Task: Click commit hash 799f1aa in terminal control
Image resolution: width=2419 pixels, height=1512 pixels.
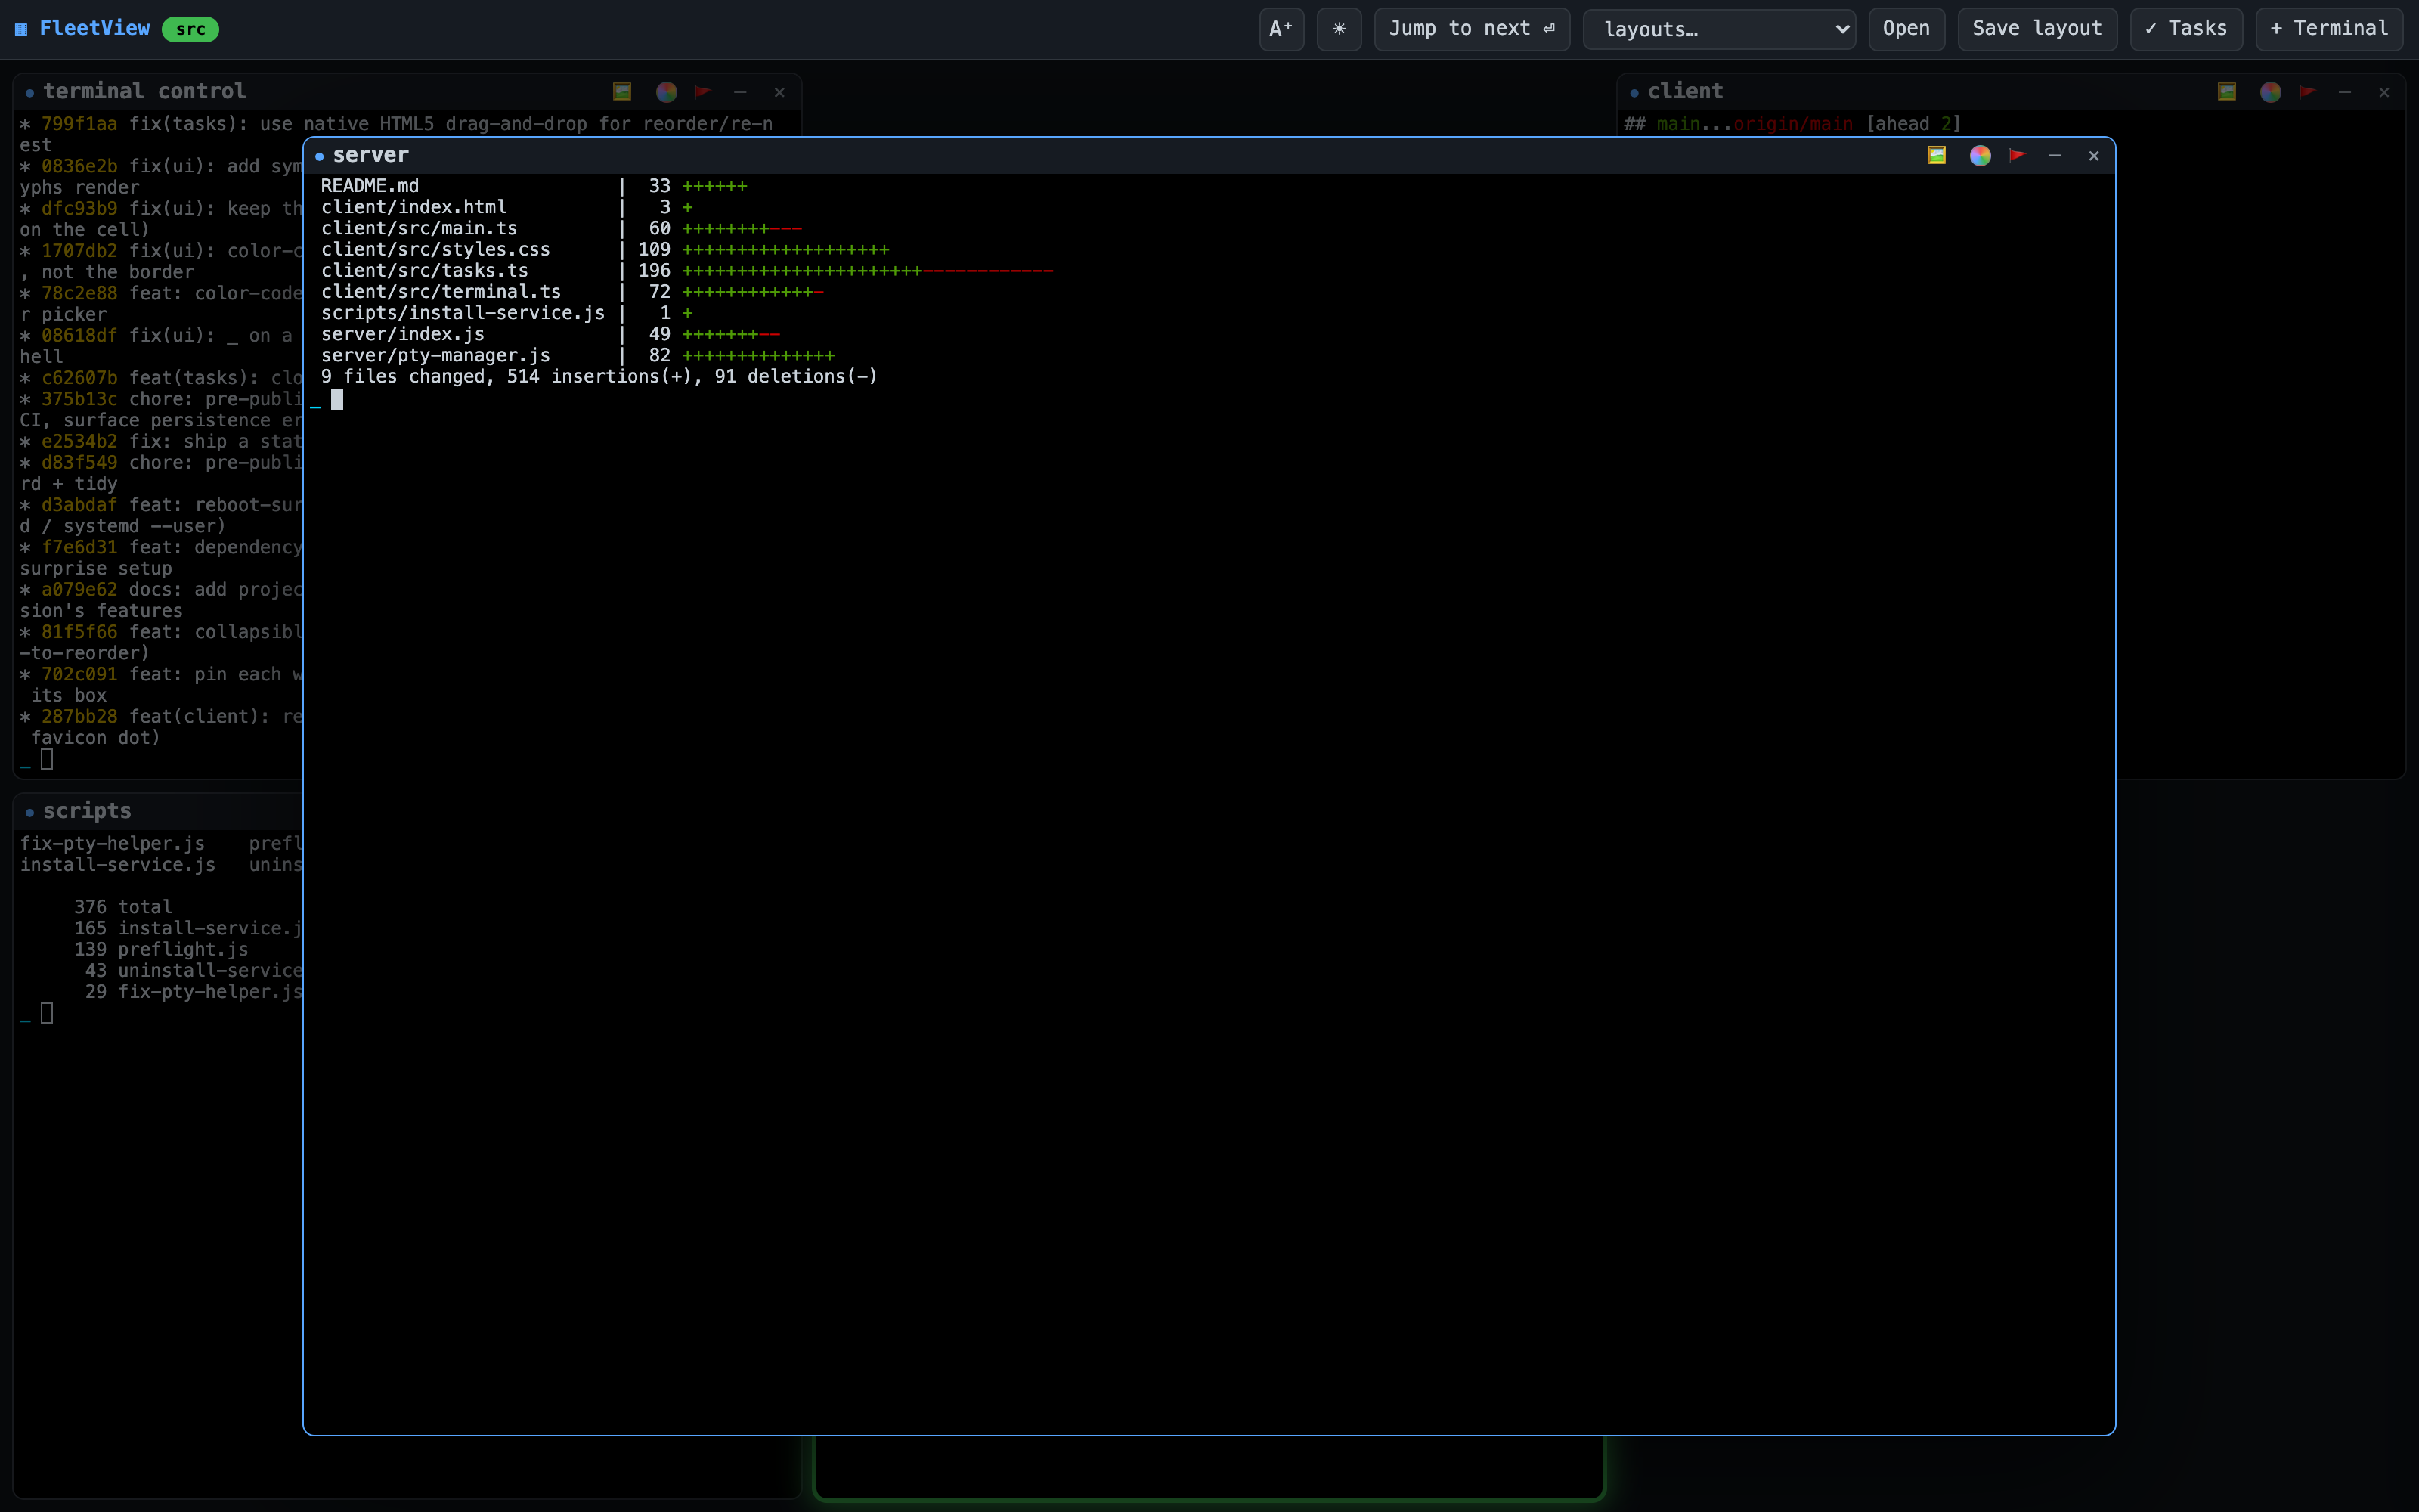Action: pos(79,124)
